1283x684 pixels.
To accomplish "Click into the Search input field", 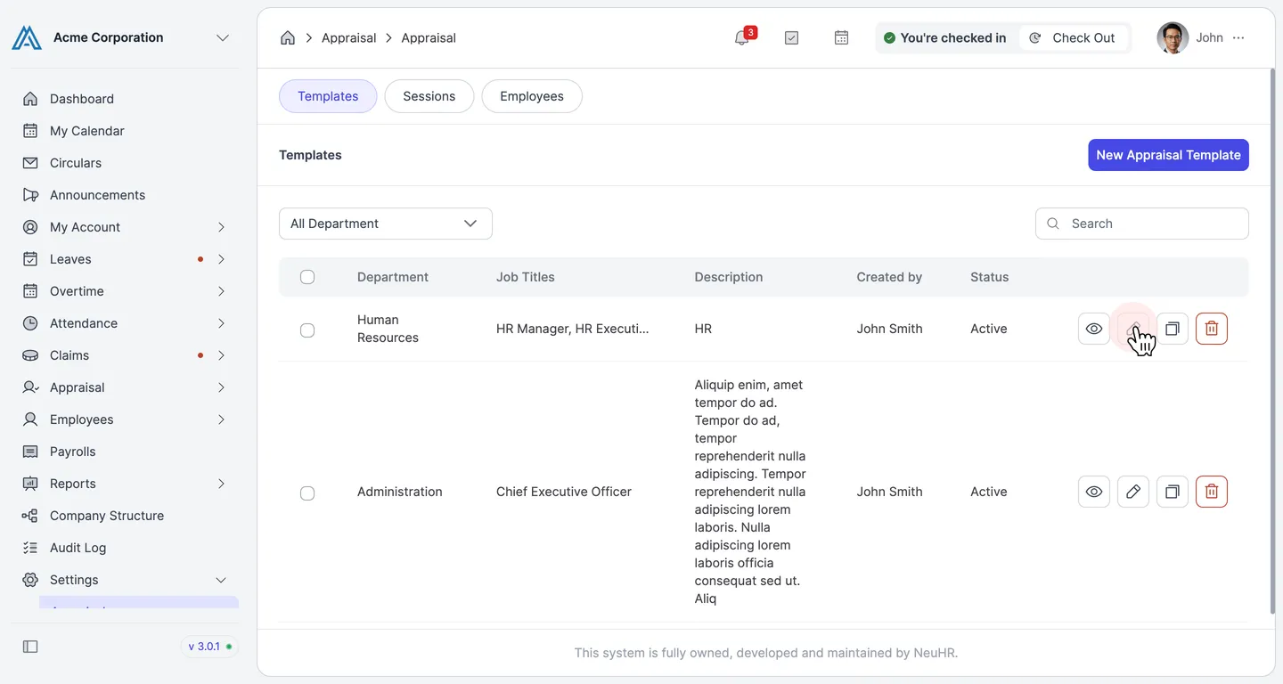I will pyautogui.click(x=1141, y=224).
